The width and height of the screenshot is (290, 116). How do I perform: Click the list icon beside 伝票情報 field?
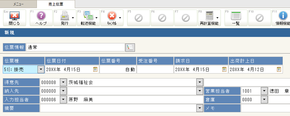click(130, 47)
